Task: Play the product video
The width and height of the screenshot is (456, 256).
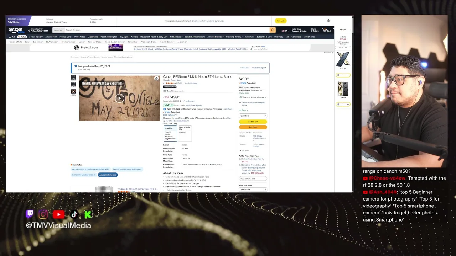Action: (119, 98)
